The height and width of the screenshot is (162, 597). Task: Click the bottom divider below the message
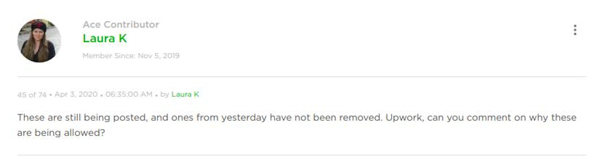[x=302, y=155]
